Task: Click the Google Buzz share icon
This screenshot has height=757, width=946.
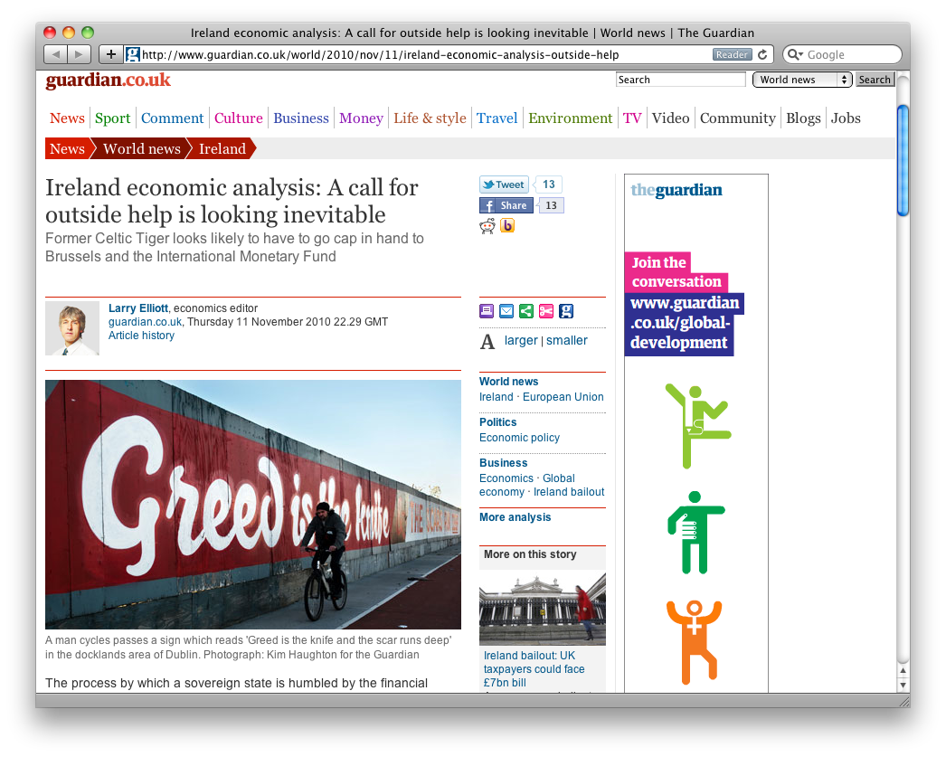Action: click(507, 225)
